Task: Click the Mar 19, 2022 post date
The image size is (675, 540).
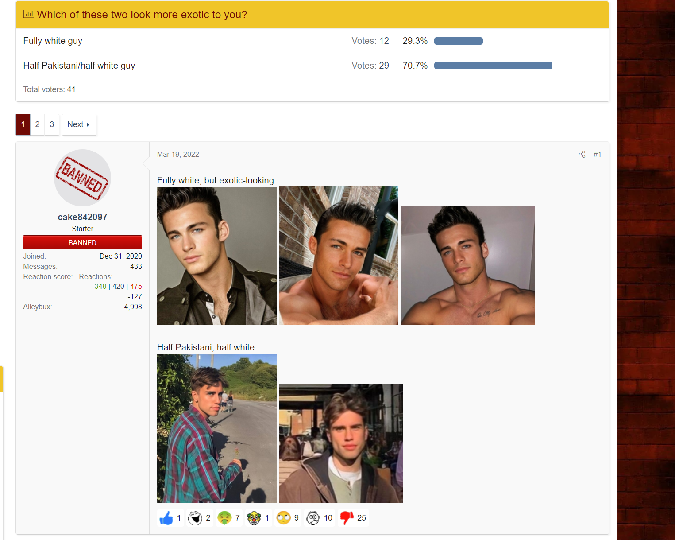Action: pos(178,154)
